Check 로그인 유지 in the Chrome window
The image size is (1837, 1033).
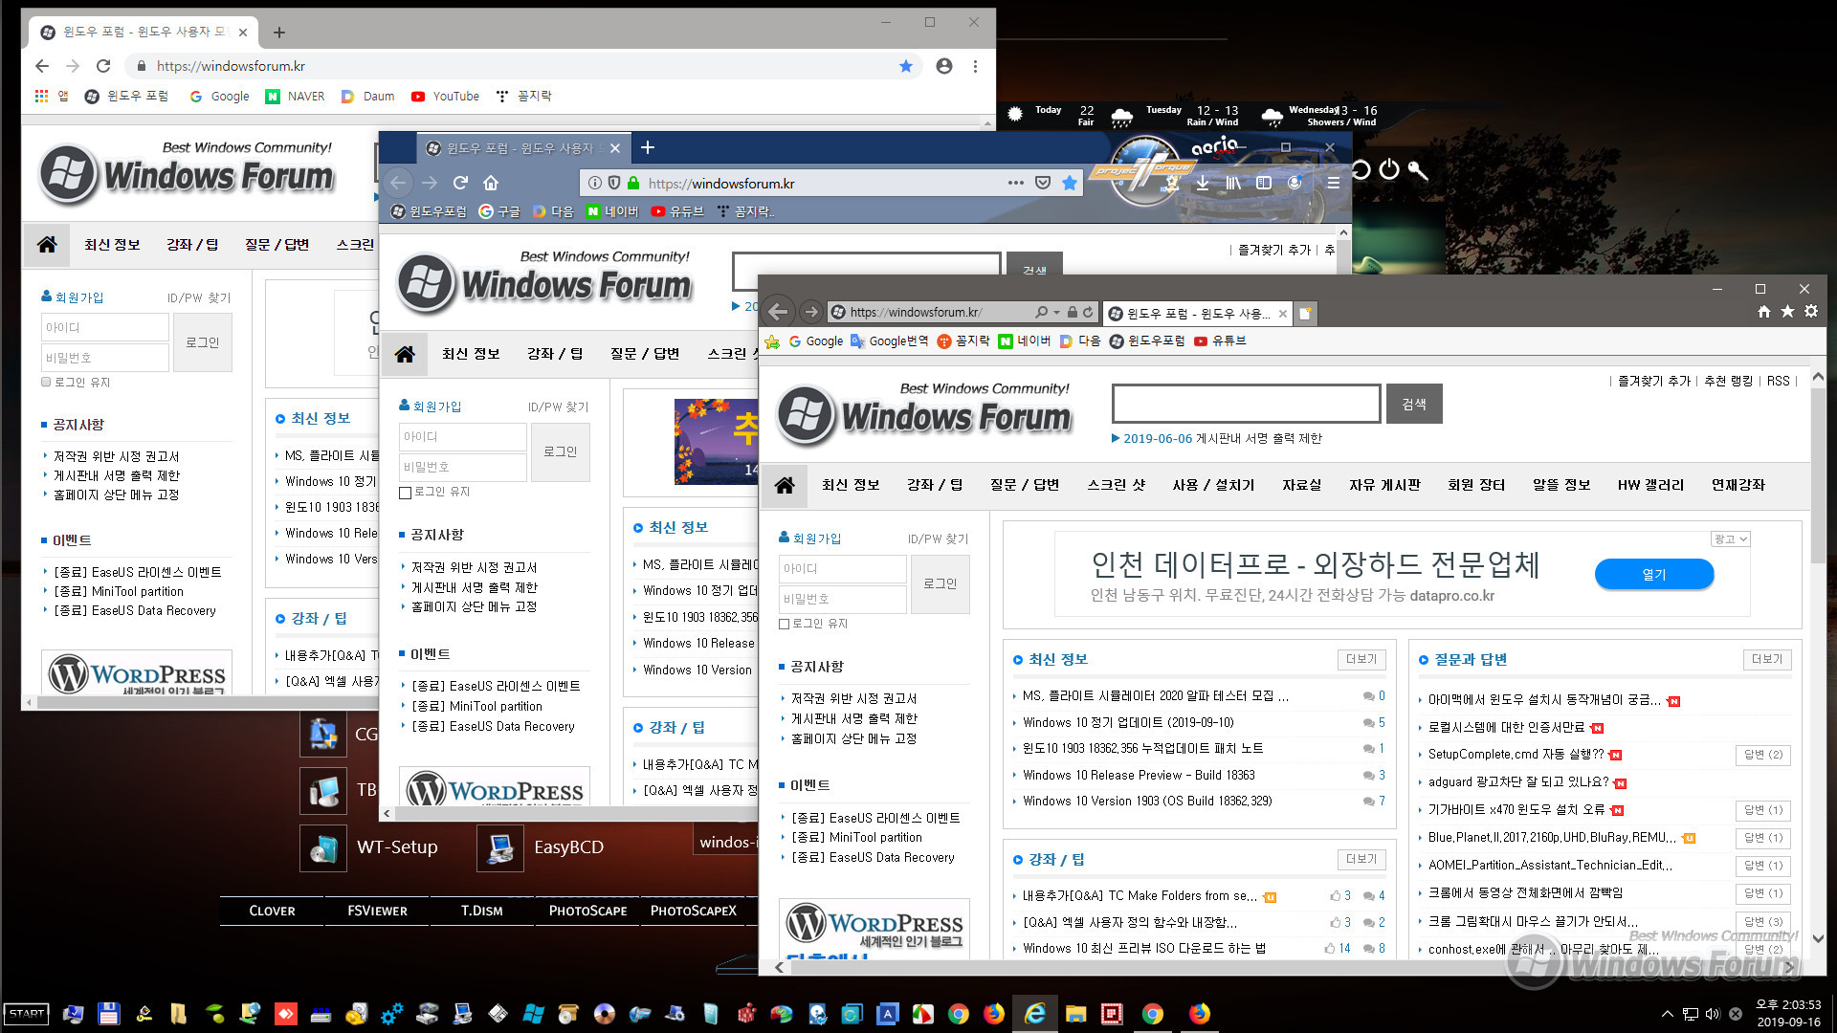(x=46, y=383)
